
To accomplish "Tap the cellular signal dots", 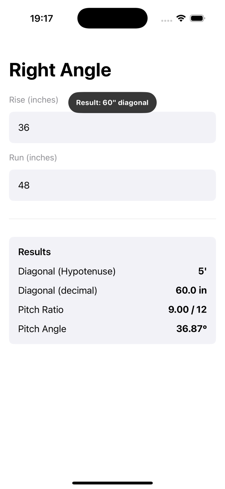I will pyautogui.click(x=166, y=21).
